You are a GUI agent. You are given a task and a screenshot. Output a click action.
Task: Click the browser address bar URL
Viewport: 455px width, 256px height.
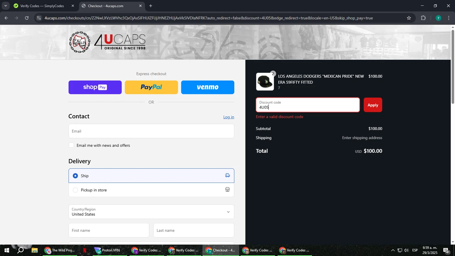pyautogui.click(x=209, y=18)
